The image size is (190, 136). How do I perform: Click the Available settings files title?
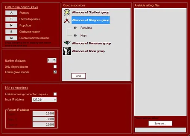click(147, 5)
